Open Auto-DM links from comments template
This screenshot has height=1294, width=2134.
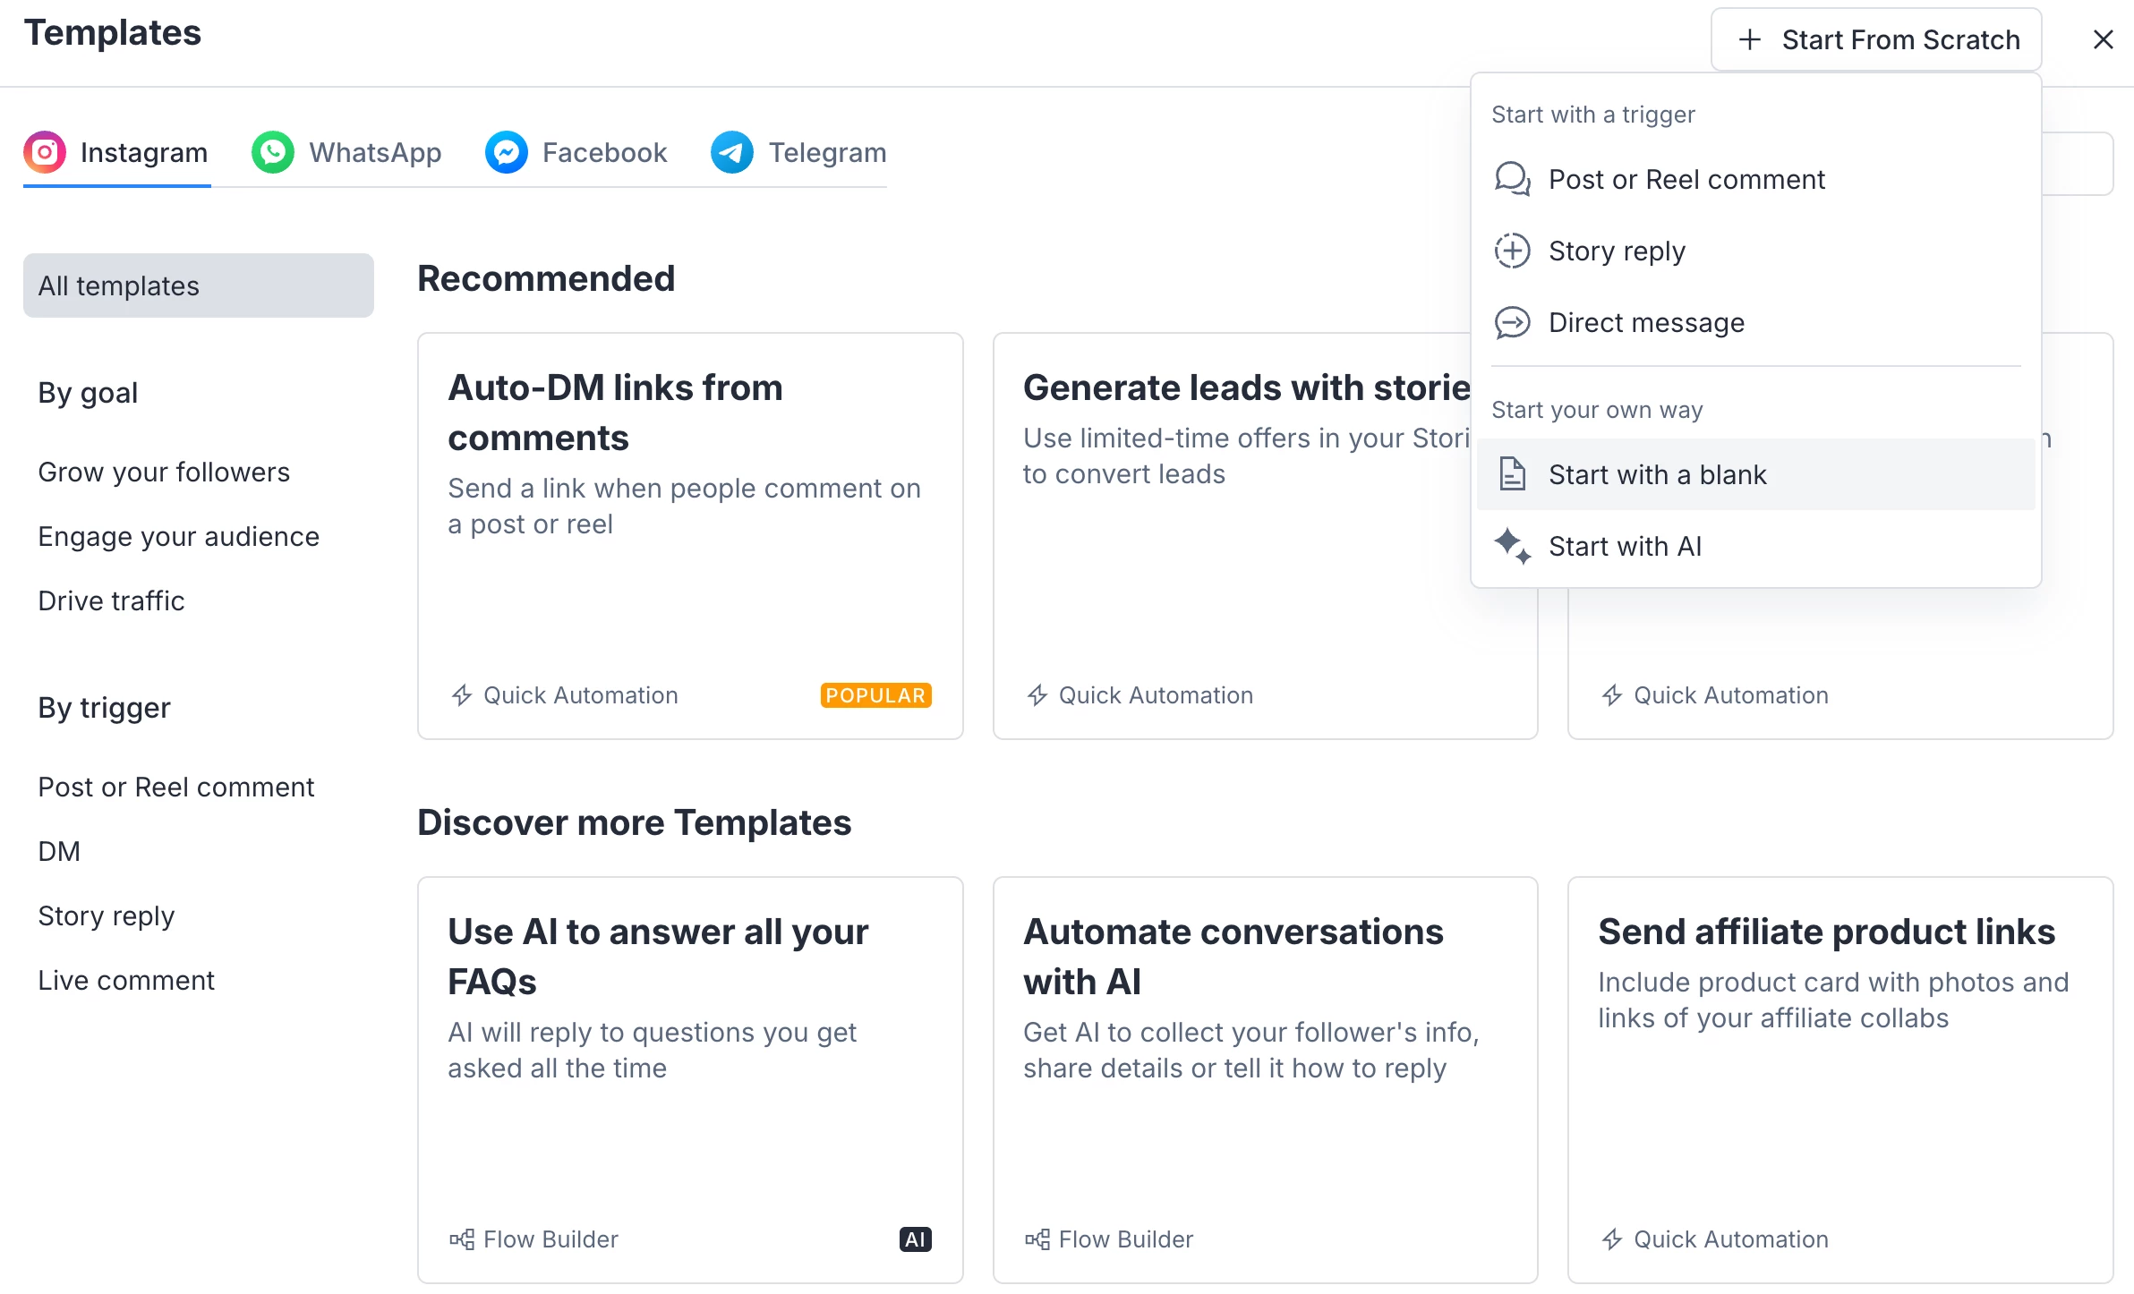pos(690,535)
